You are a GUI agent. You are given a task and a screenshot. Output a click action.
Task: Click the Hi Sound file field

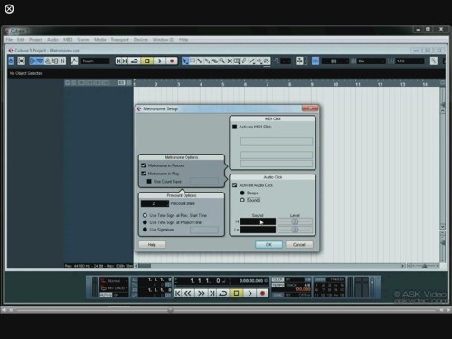point(258,221)
